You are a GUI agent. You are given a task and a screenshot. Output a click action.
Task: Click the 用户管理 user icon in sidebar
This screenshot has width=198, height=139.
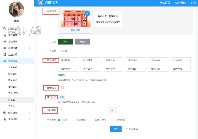coord(5,35)
